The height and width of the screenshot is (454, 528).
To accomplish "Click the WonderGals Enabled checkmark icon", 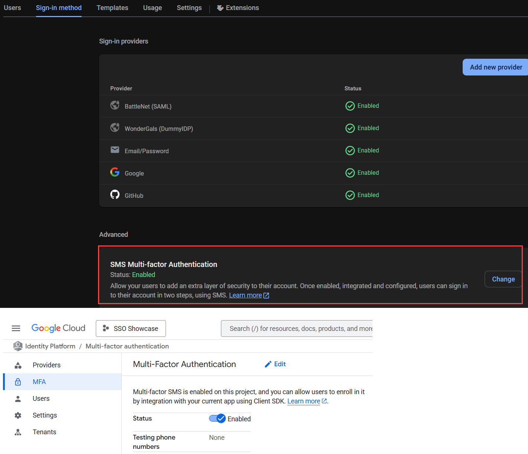I will click(350, 128).
